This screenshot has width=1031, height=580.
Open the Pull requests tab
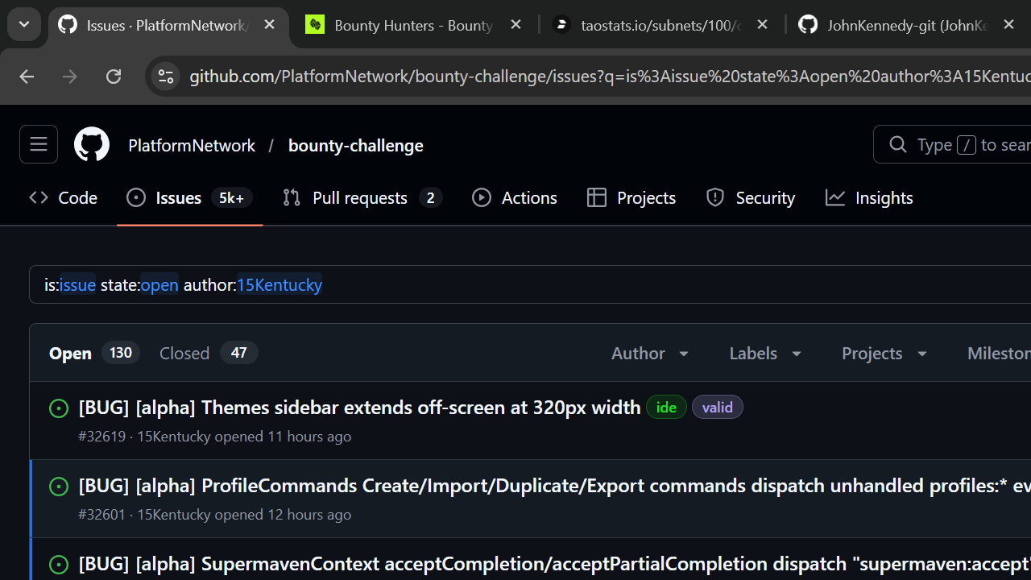362,198
